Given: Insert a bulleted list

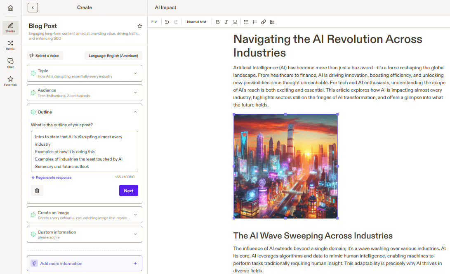Looking at the screenshot, I should click(x=246, y=22).
